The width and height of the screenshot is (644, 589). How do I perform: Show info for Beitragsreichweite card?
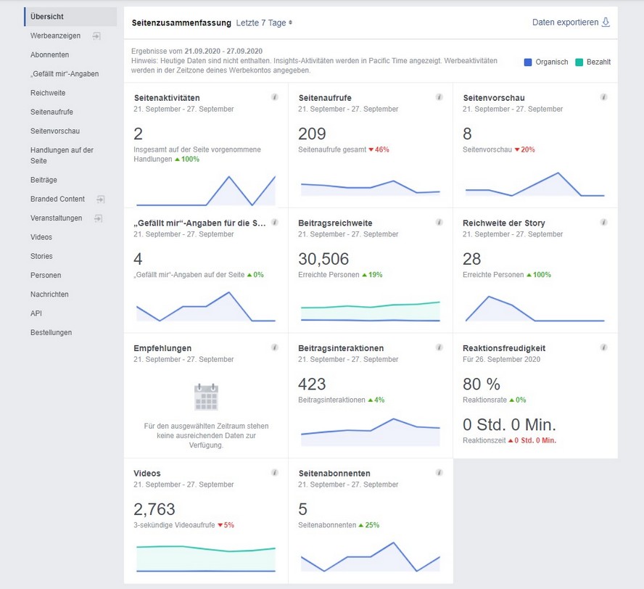(x=439, y=222)
